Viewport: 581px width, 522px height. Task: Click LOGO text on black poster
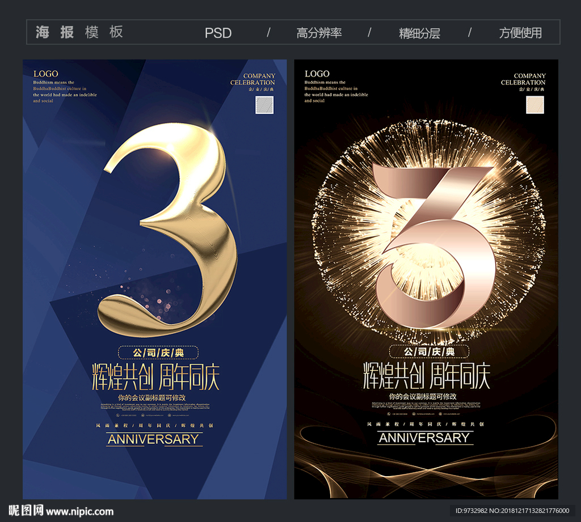coord(317,74)
